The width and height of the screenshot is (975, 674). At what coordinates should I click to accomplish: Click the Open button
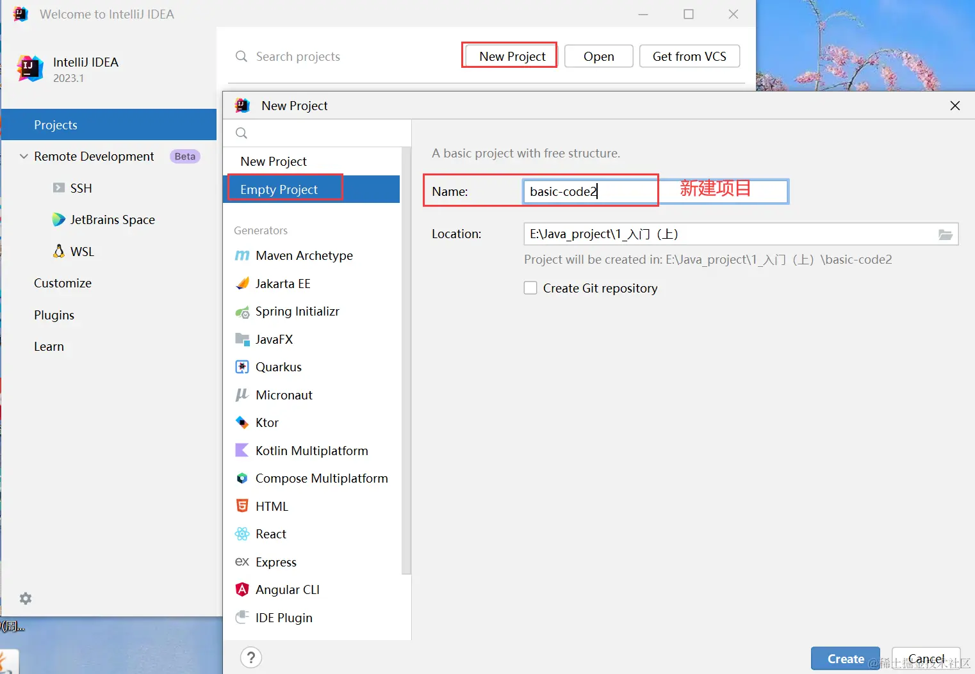click(x=598, y=56)
